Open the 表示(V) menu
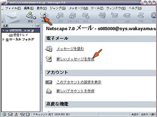This screenshot has width=157, height=117. point(41,8)
